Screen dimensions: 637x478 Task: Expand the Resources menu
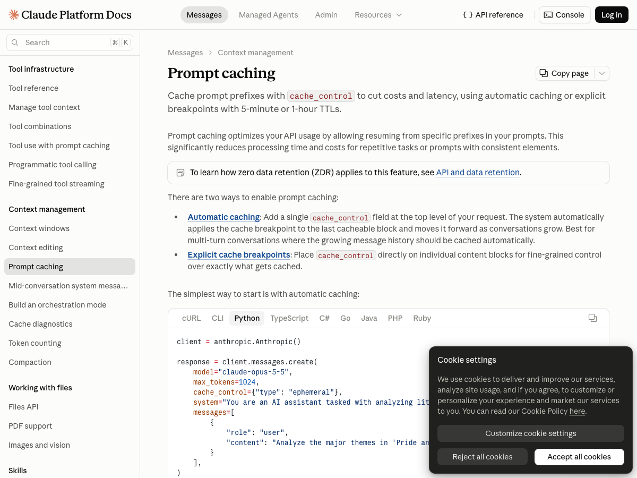pyautogui.click(x=378, y=15)
